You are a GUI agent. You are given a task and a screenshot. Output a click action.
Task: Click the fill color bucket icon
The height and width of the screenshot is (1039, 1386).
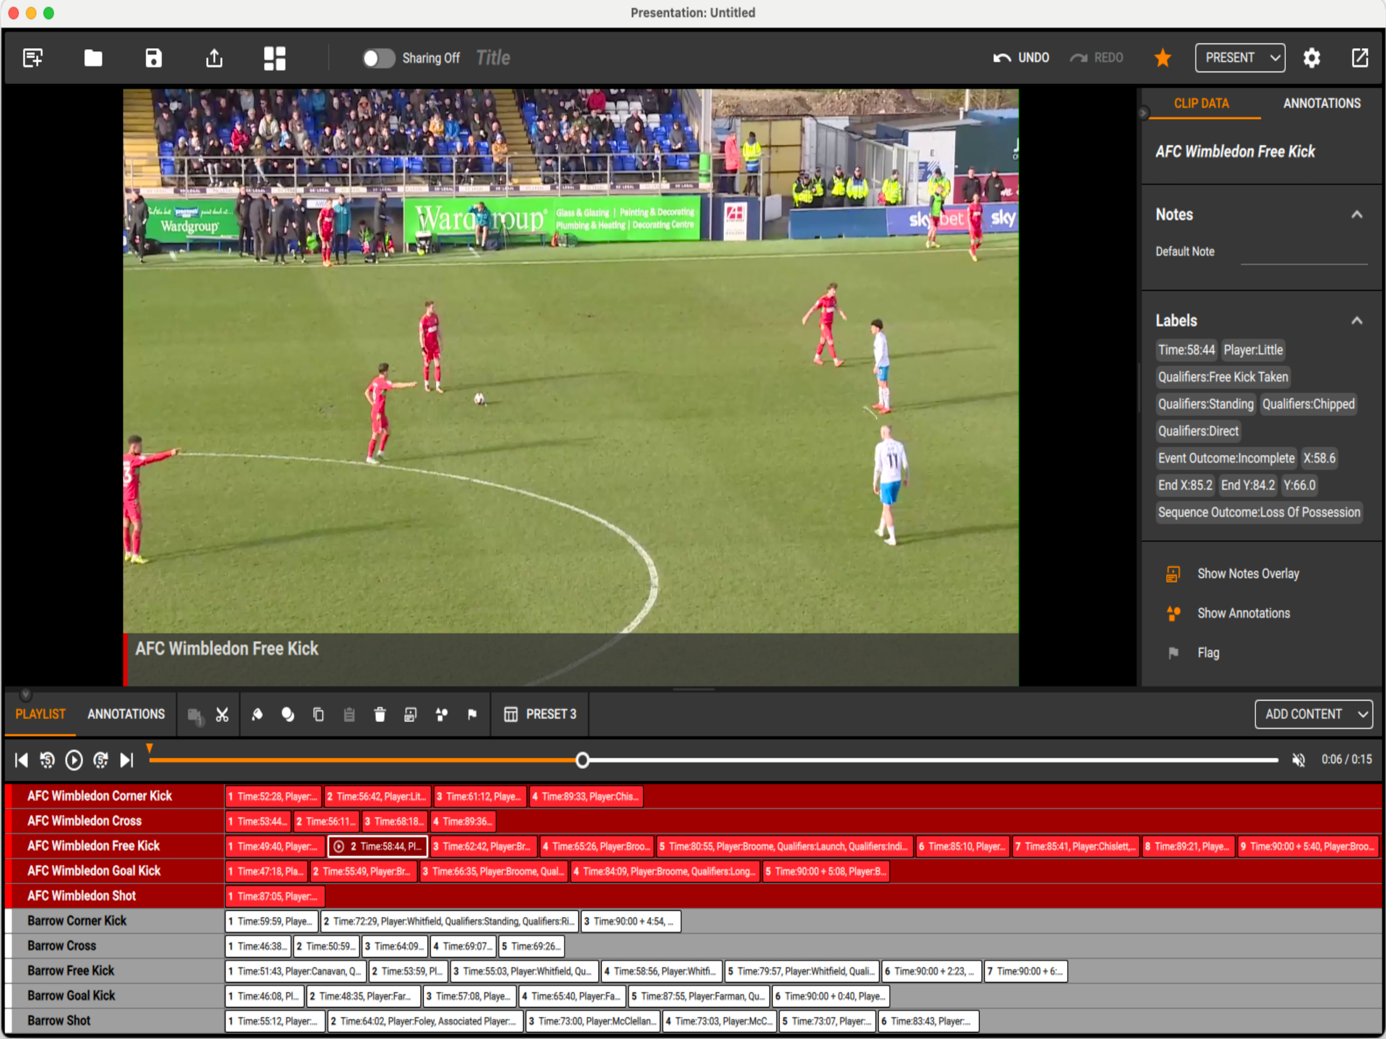click(257, 714)
